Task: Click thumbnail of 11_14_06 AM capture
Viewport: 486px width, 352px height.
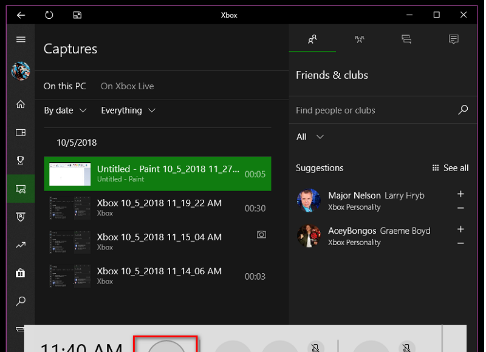Action: point(70,276)
